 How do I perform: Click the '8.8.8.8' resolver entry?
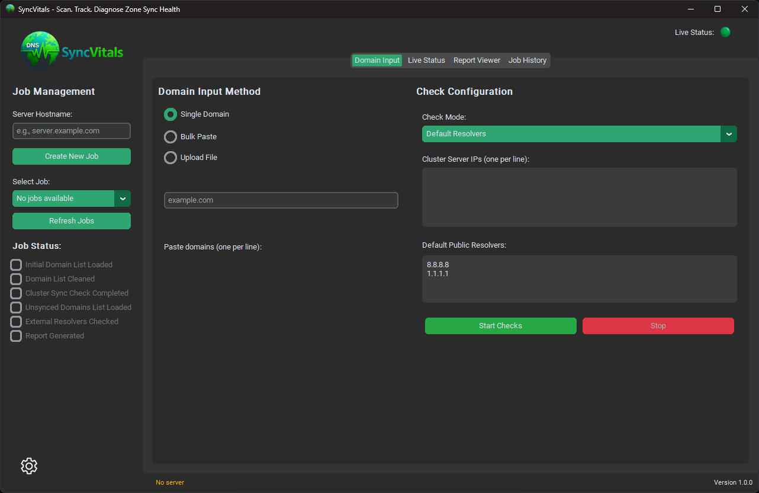(x=438, y=265)
